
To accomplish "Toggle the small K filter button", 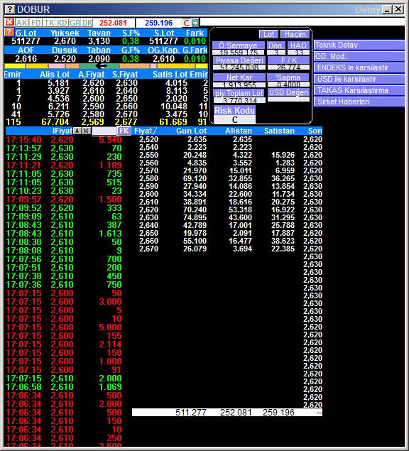I will tap(87, 131).
